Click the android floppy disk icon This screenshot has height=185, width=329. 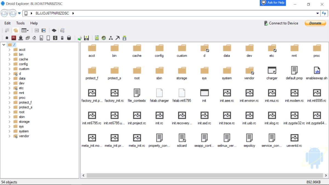coord(86,38)
